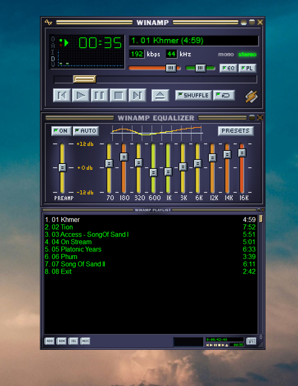
Task: Click playlist mini 00:35 time display
Action: (237, 345)
